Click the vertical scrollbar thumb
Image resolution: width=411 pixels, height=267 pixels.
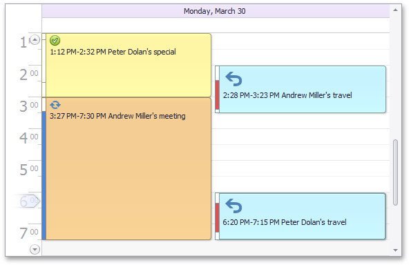[x=396, y=172]
